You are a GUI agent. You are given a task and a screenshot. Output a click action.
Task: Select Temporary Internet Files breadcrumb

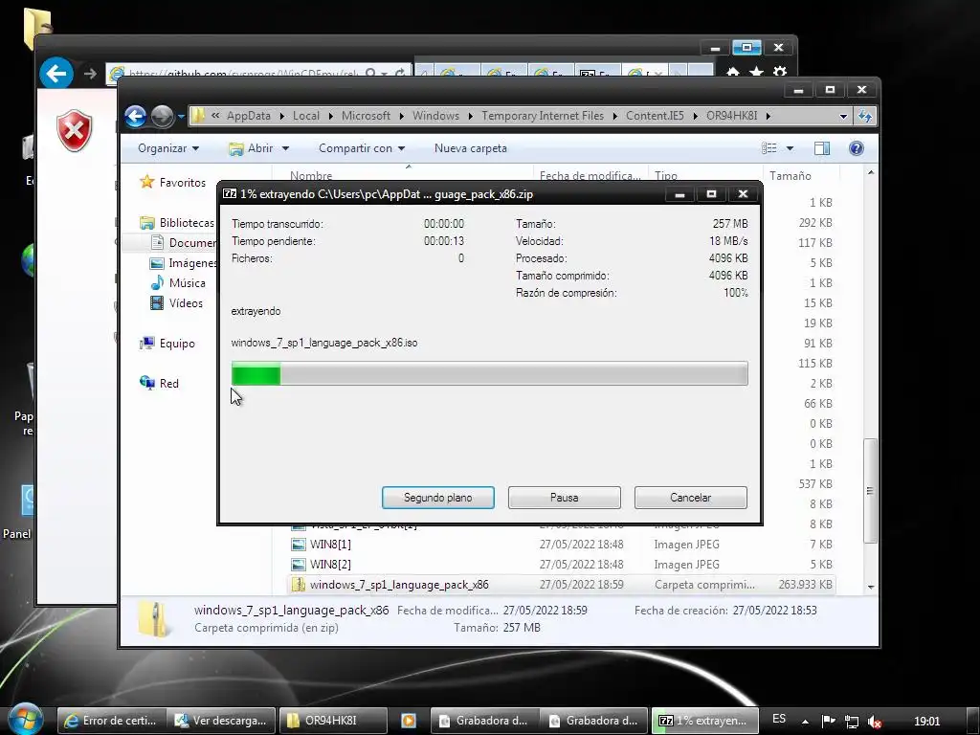543,116
